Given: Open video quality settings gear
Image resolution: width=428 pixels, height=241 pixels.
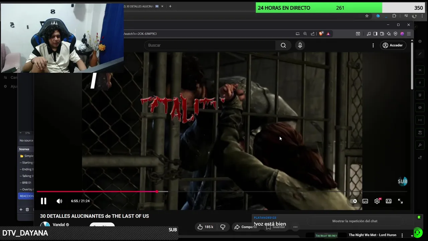Looking at the screenshot, I should coord(377,201).
